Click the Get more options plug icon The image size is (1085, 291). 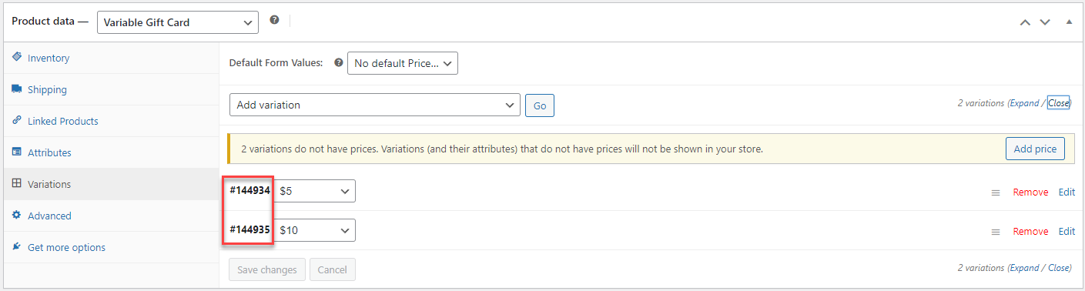point(17,247)
